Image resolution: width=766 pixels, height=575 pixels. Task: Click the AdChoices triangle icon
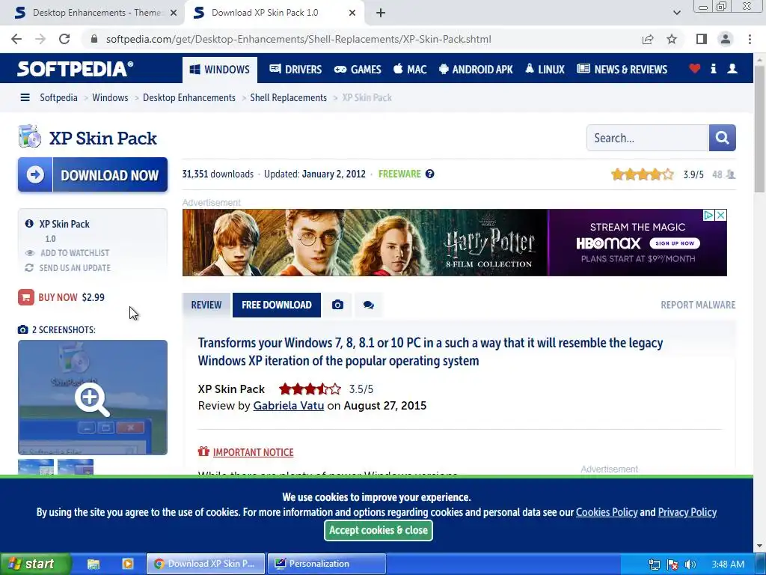click(x=709, y=215)
